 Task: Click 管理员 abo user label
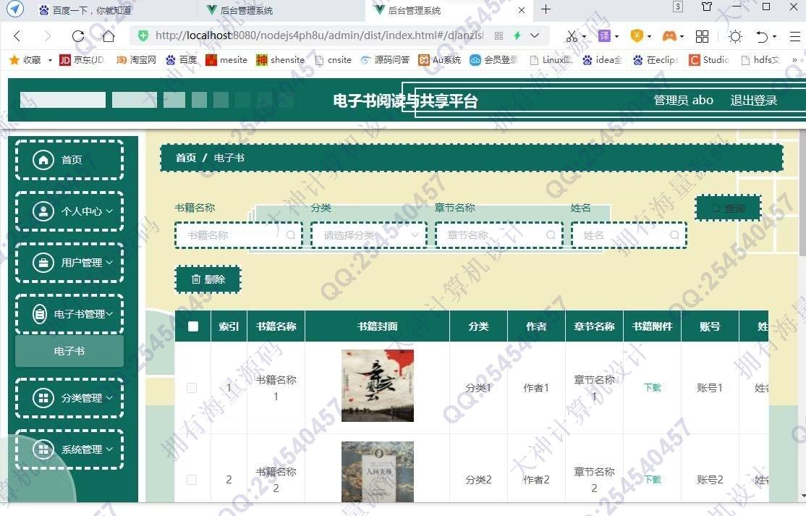683,100
